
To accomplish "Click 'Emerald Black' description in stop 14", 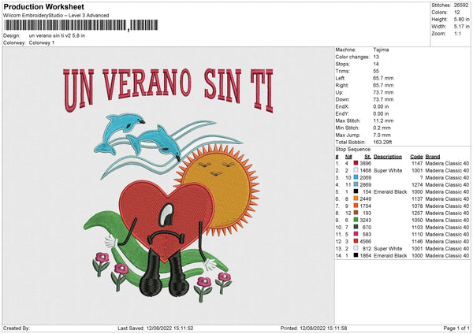I will tap(390, 255).
